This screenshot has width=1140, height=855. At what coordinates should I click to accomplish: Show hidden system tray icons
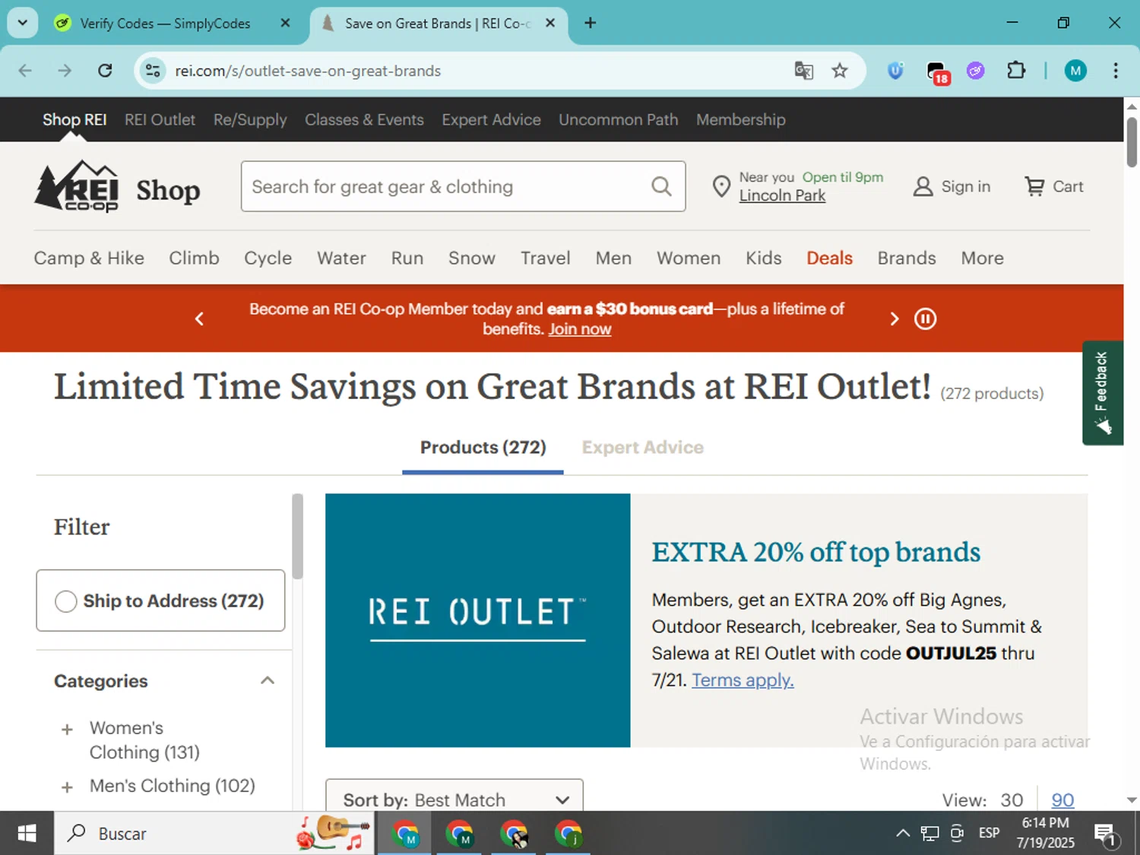(x=902, y=833)
